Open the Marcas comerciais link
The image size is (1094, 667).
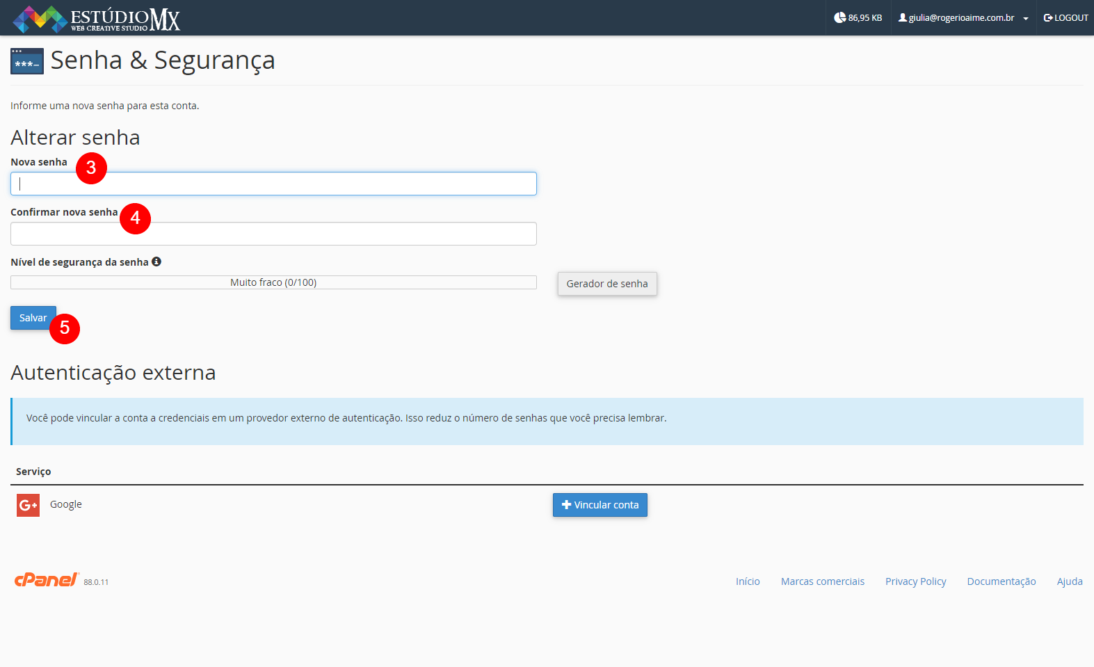(822, 581)
